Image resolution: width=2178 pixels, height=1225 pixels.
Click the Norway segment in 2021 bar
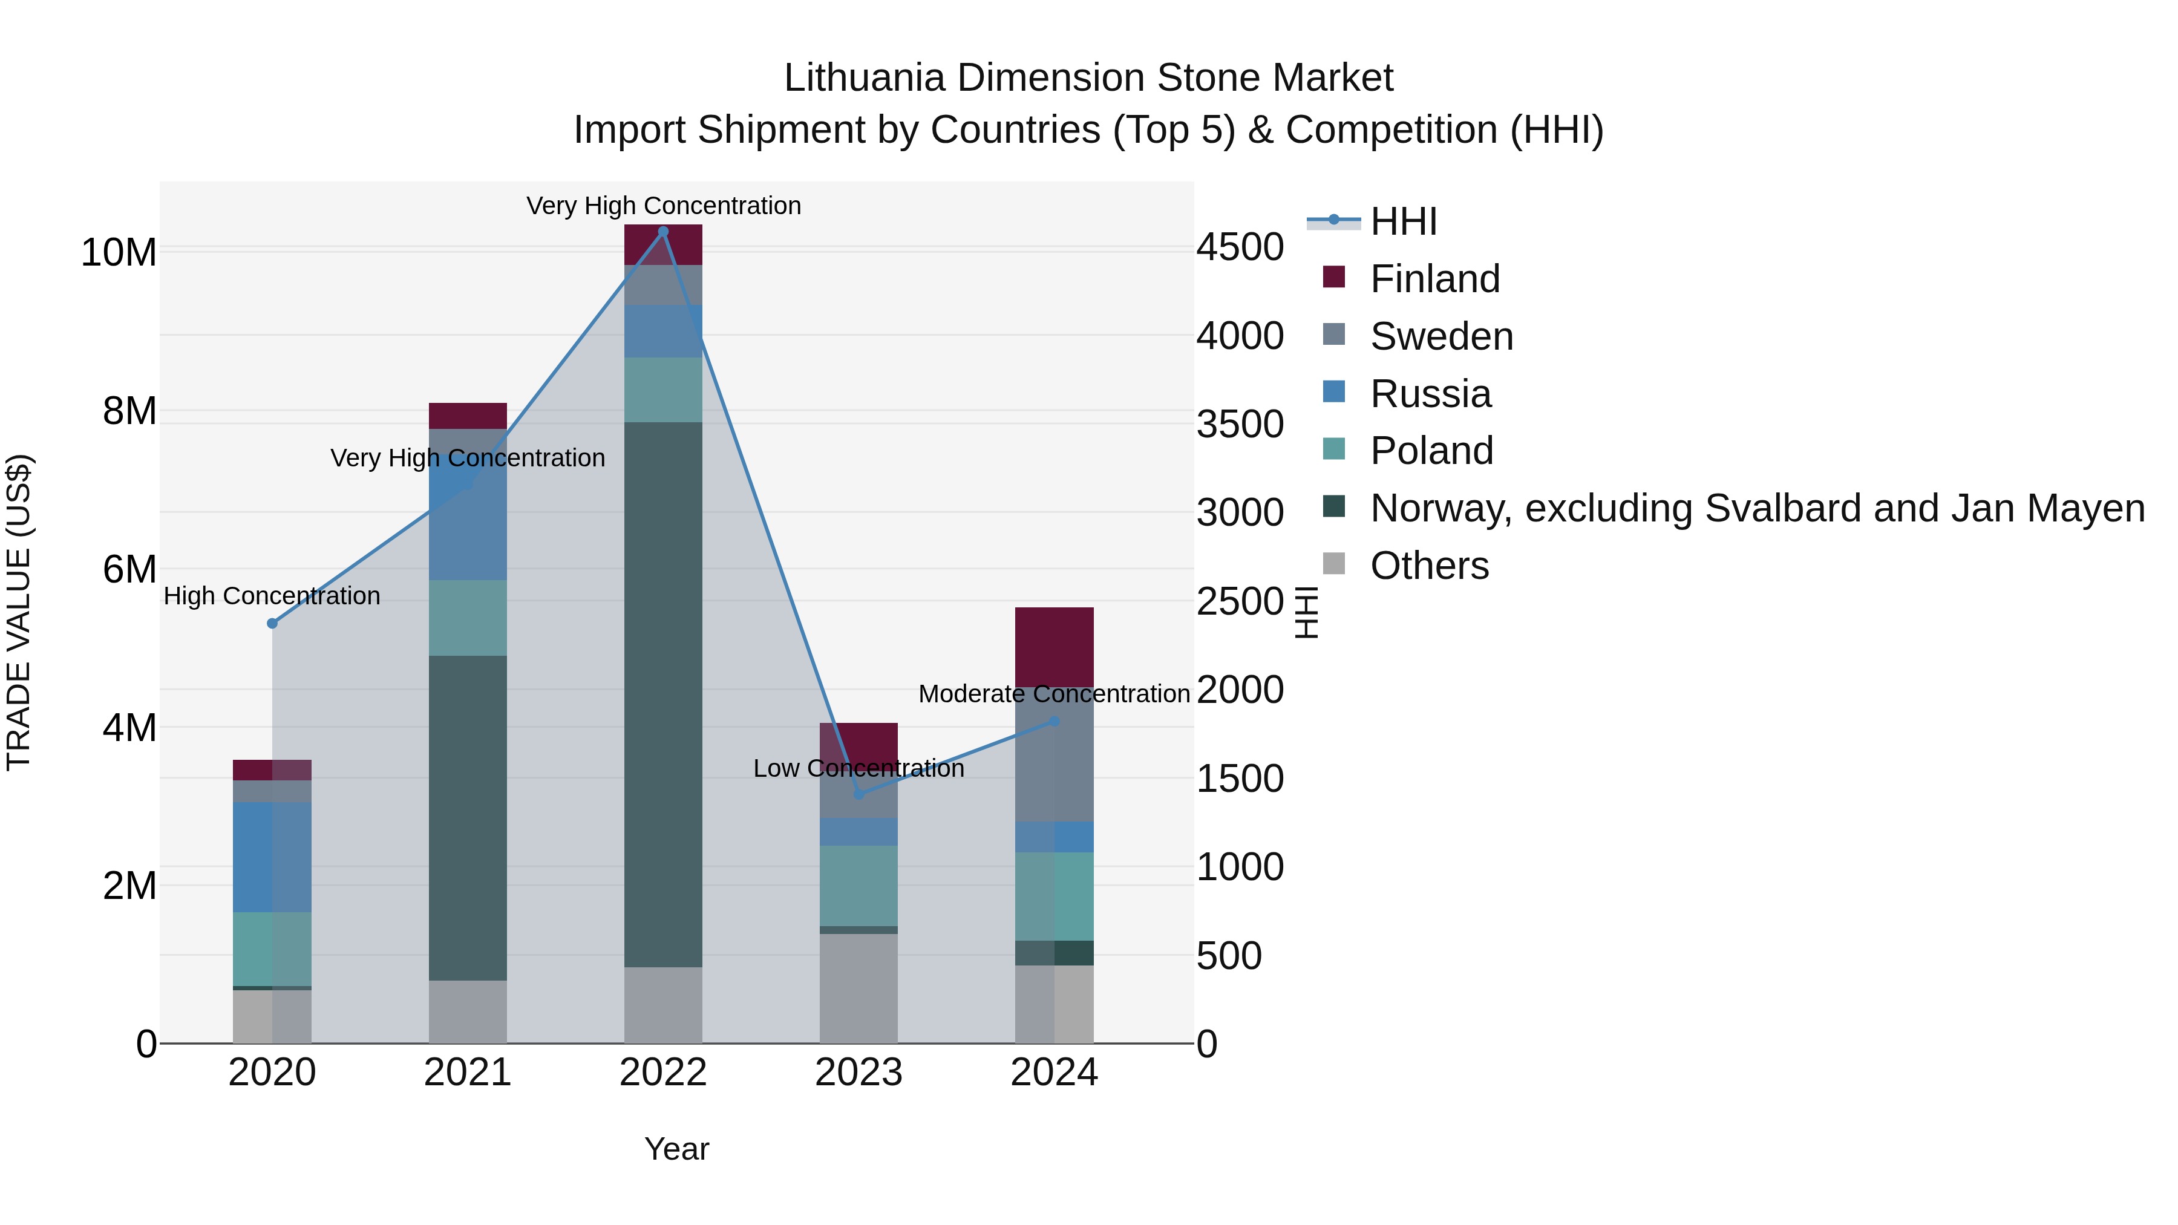click(x=468, y=817)
